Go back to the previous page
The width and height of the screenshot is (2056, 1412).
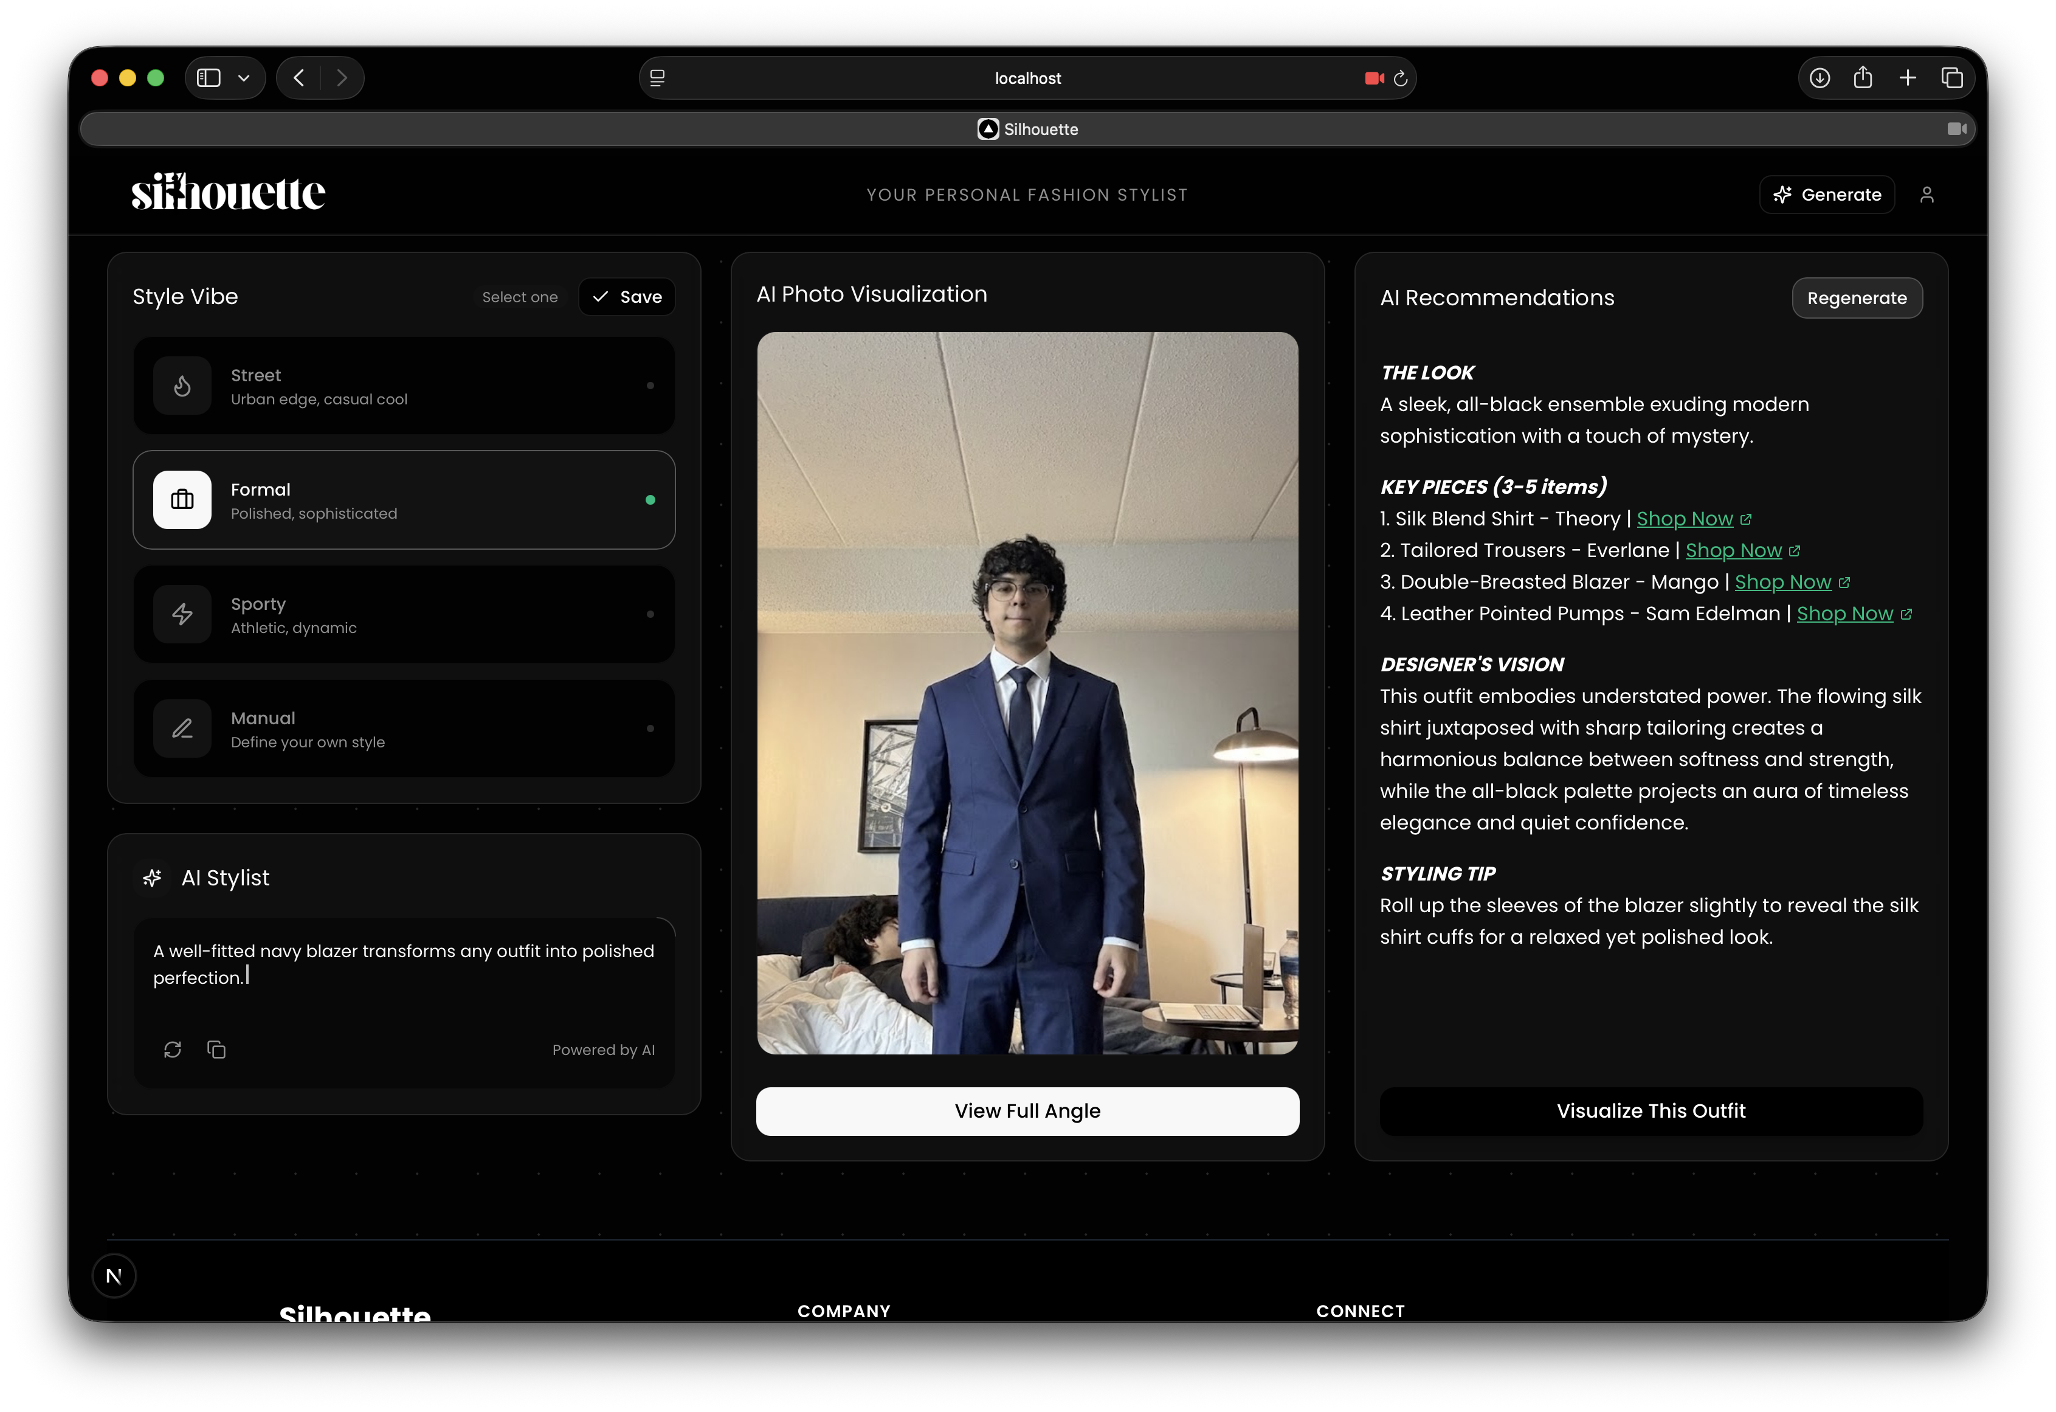point(299,78)
